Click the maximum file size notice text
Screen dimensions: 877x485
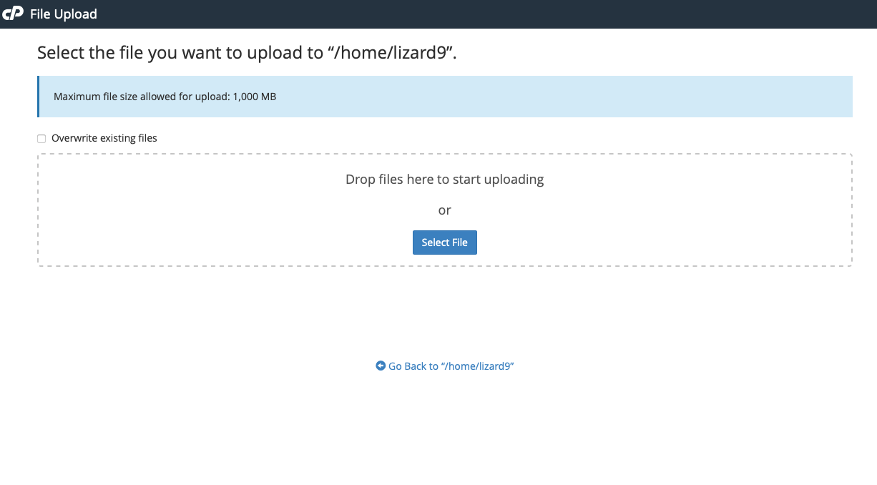165,97
